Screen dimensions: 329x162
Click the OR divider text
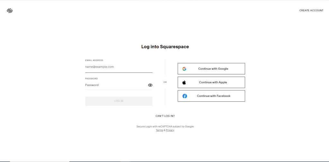click(x=165, y=82)
